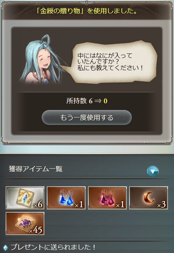Click the プレゼントに送られました message
The image size is (174, 253).
click(x=53, y=247)
